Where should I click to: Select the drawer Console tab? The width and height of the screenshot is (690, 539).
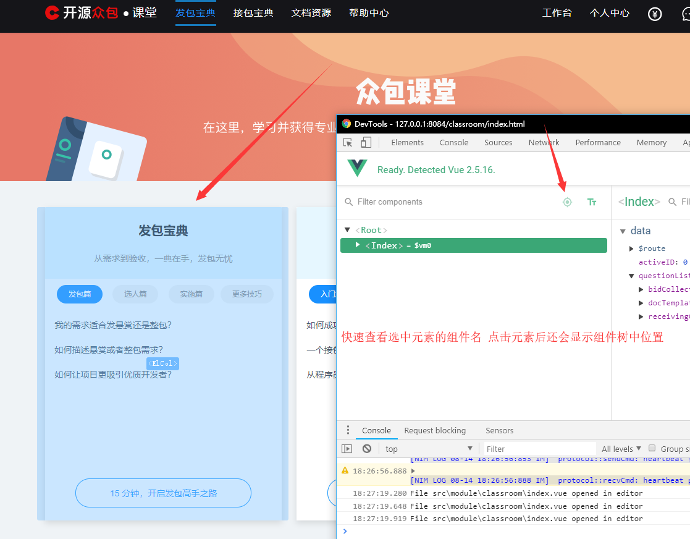(376, 430)
